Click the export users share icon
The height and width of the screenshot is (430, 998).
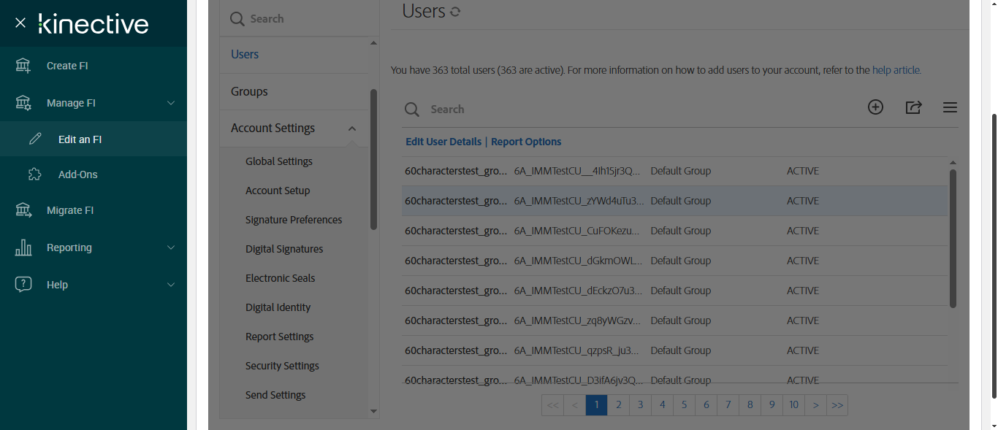click(x=913, y=107)
